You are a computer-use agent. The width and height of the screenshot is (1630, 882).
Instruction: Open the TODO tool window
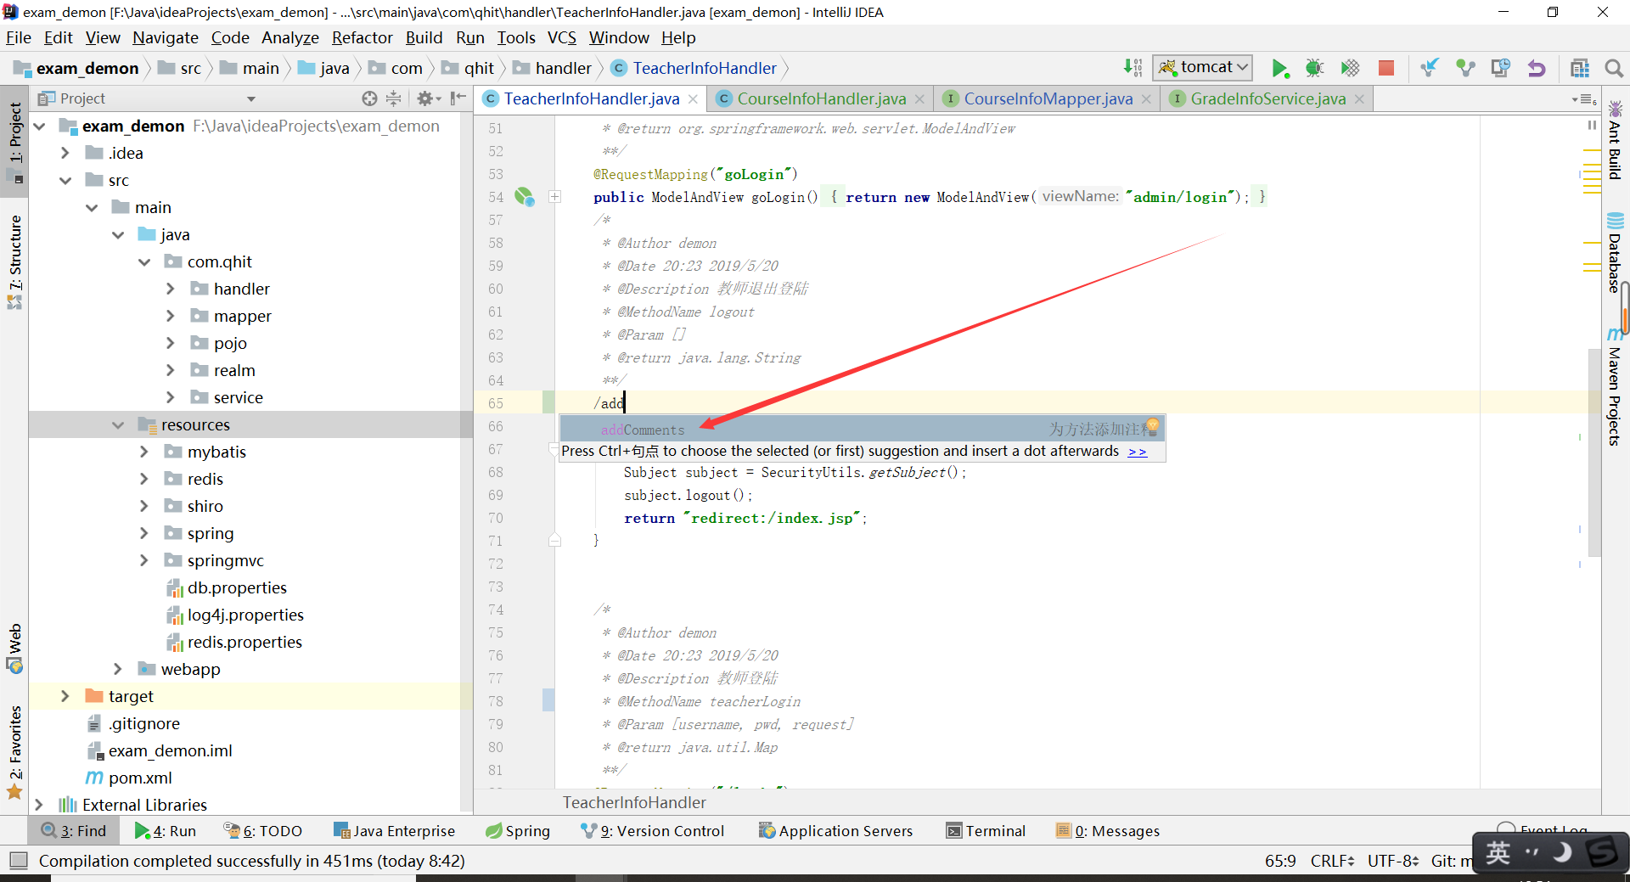262,831
